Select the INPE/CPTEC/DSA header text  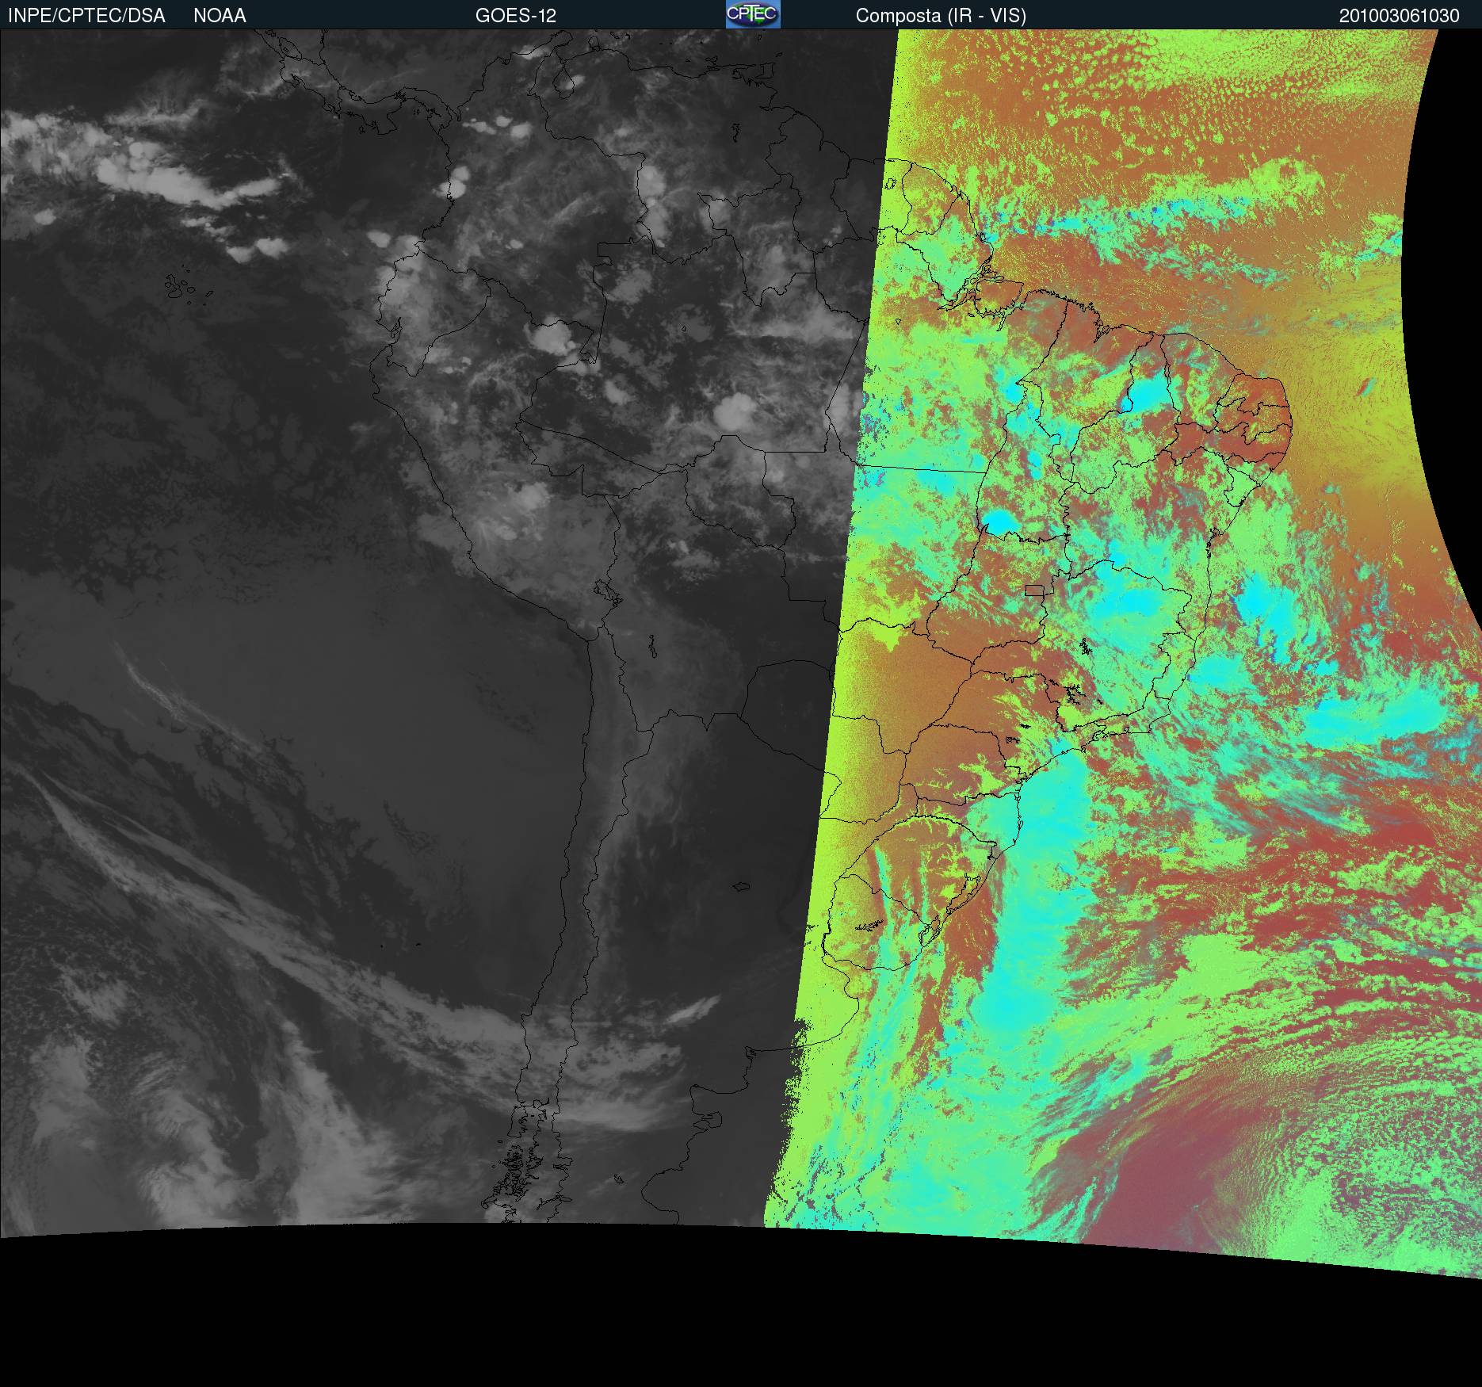pos(86,16)
